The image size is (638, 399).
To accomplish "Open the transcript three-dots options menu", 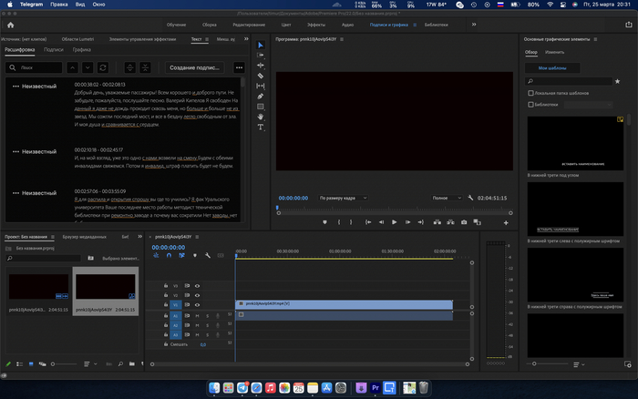I will pyautogui.click(x=239, y=67).
